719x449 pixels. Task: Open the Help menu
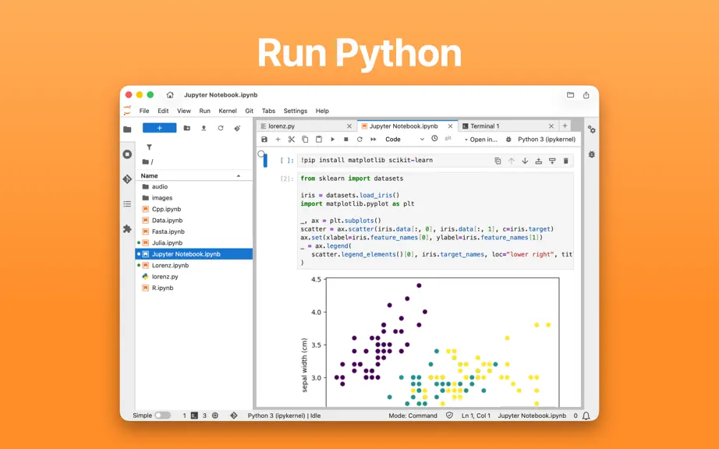click(x=322, y=111)
